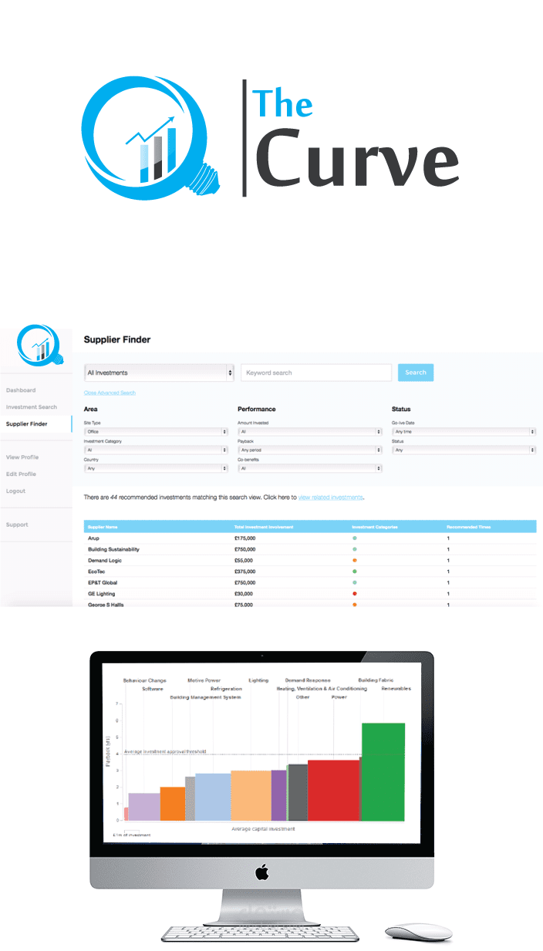Image resolution: width=543 pixels, height=951 pixels.
Task: Click the red category dot for GE Lighting
Action: coord(354,594)
